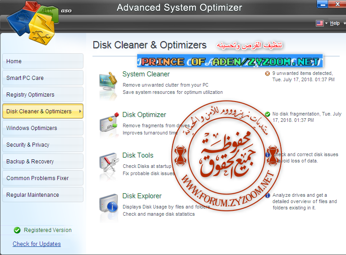
Task: Select Registry Optimizers in the sidebar
Action: [43, 94]
